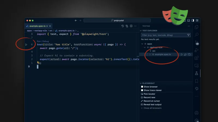This screenshot has width=218, height=122.
Task: Enable the Show trace viewer checkbox
Action: pos(142,90)
